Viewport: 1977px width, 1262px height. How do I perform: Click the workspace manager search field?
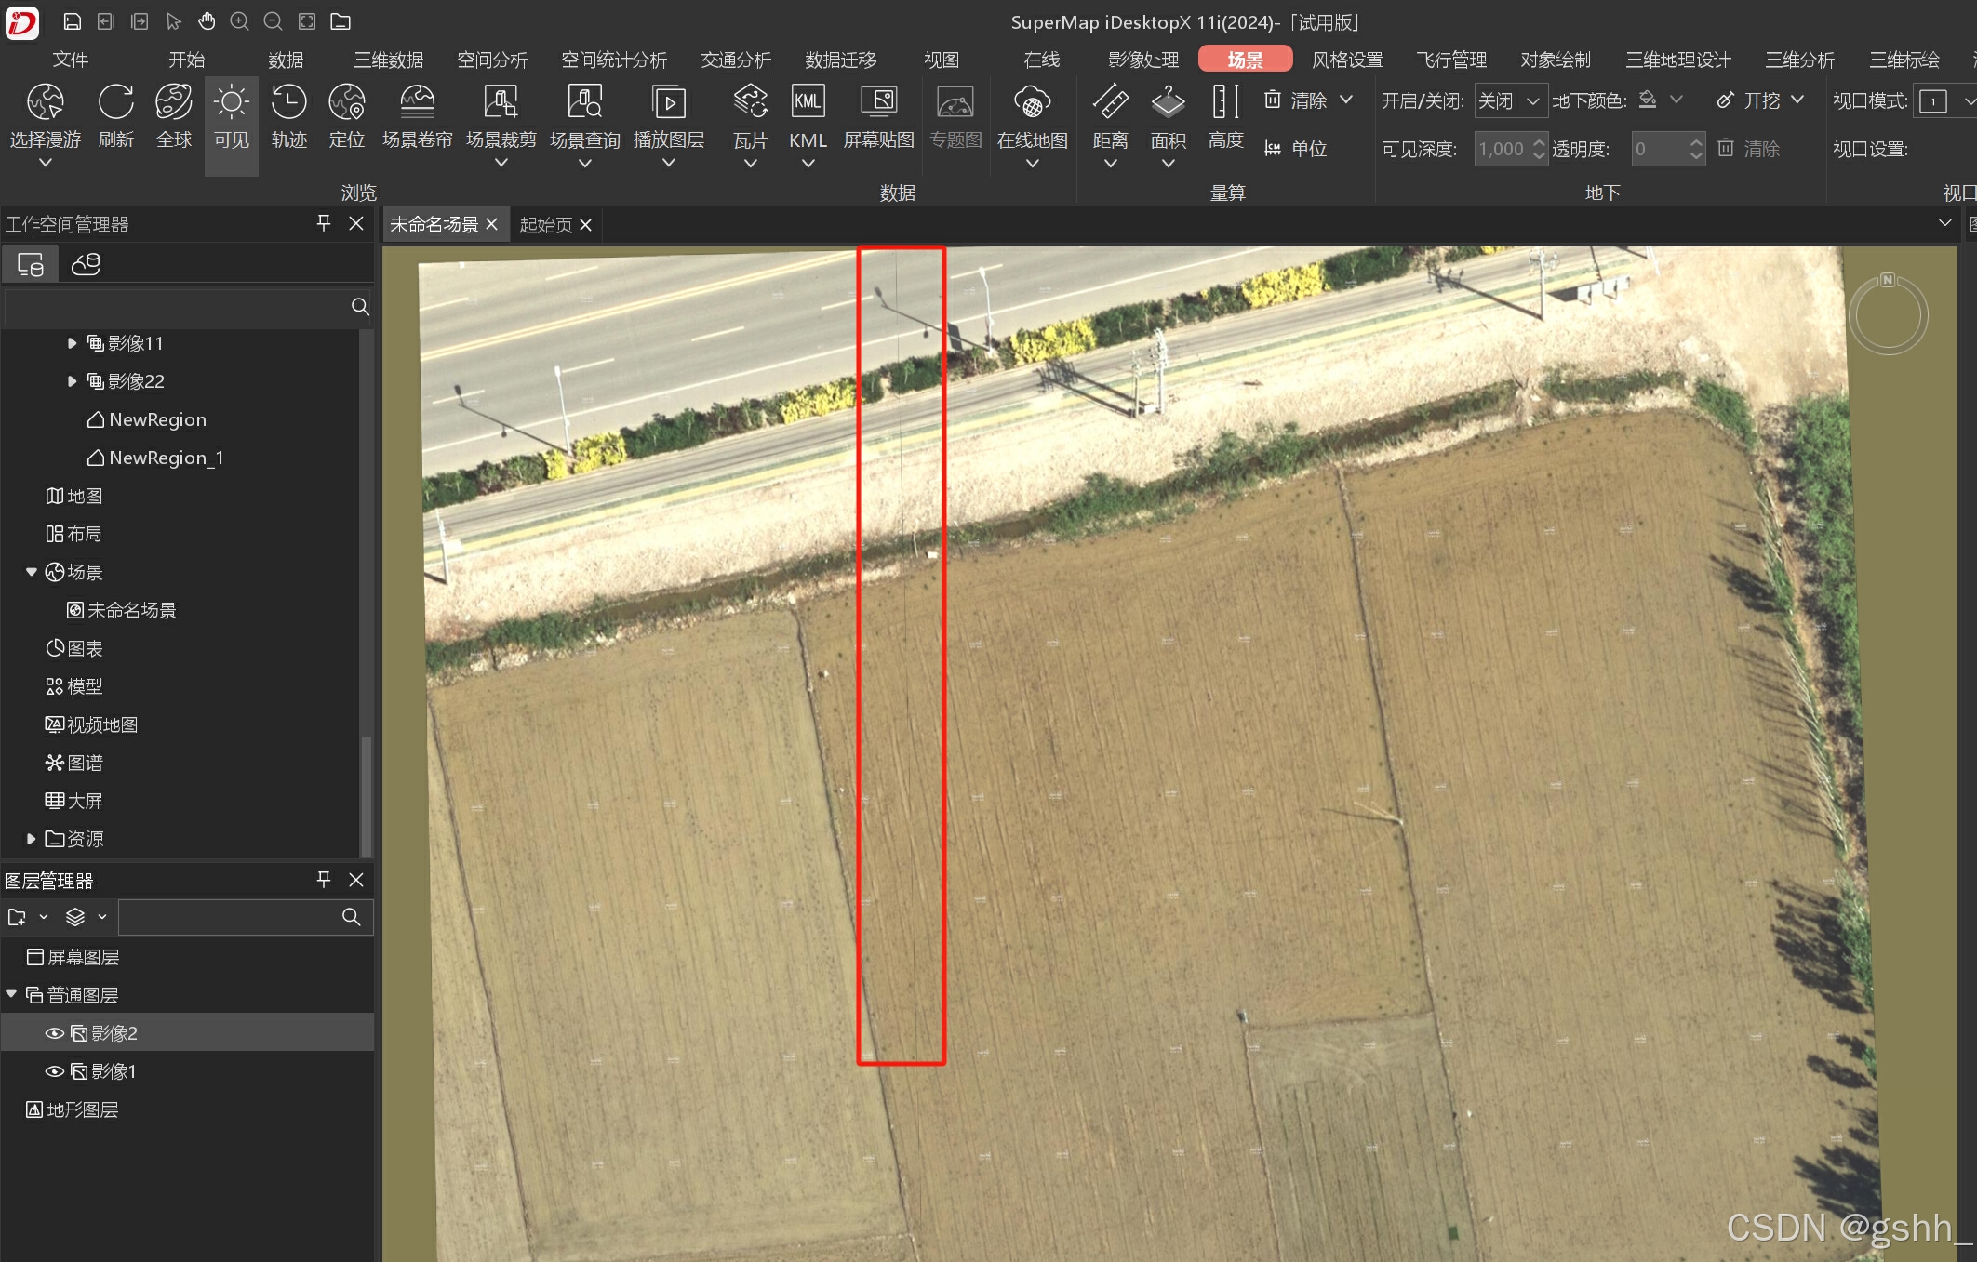(177, 307)
